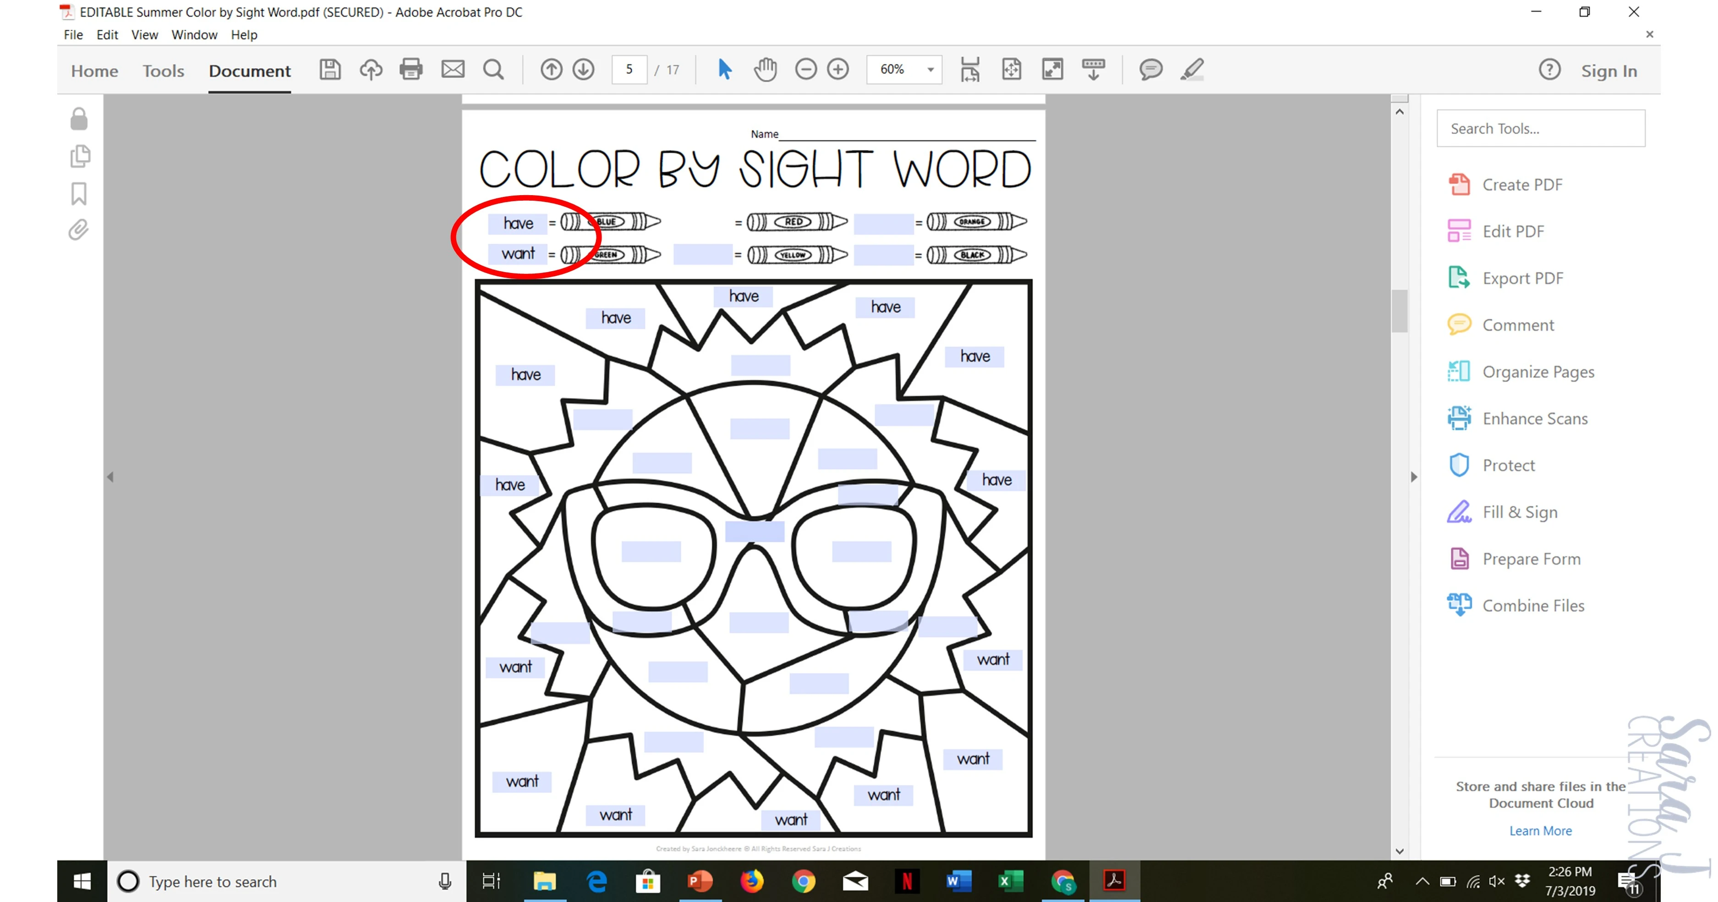Click the Zoom in plus button

click(837, 69)
